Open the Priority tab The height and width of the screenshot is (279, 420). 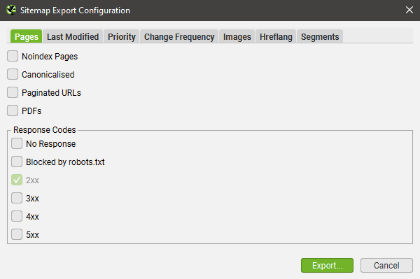(122, 36)
